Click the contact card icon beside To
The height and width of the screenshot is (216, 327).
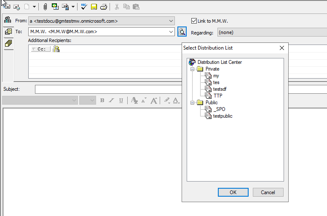(x=8, y=32)
